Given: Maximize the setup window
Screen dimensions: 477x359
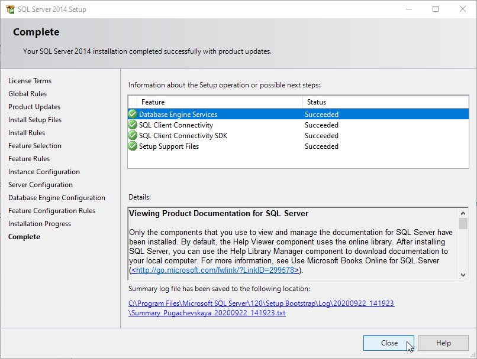Looking at the screenshot, I should tap(436, 9).
